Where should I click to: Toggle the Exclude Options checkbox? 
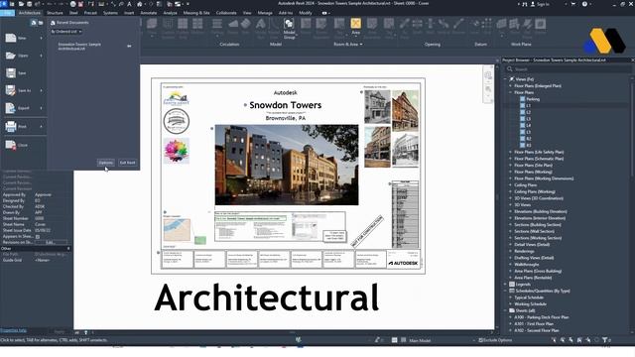click(x=480, y=340)
